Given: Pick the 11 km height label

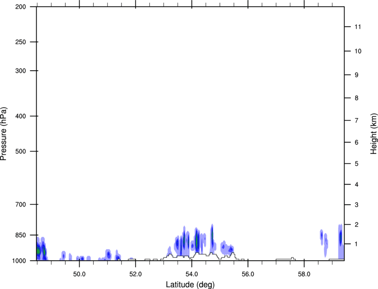Looking at the screenshot, I should 358,27.
